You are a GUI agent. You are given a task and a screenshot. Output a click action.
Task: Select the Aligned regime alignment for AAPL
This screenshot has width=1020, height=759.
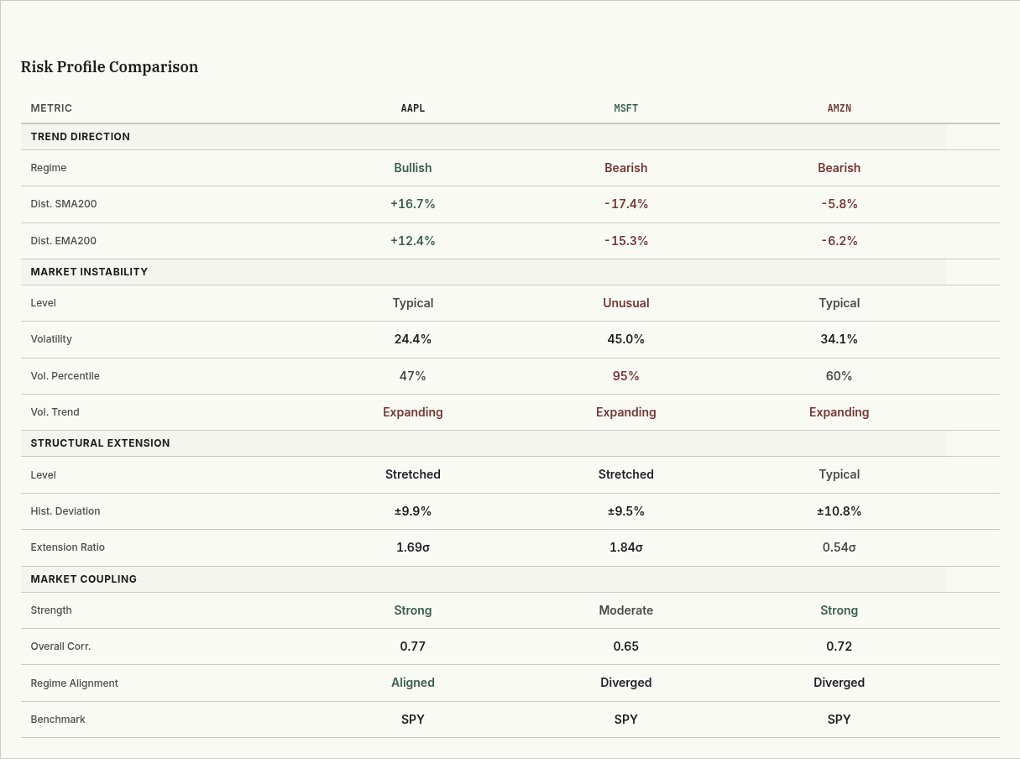click(413, 683)
